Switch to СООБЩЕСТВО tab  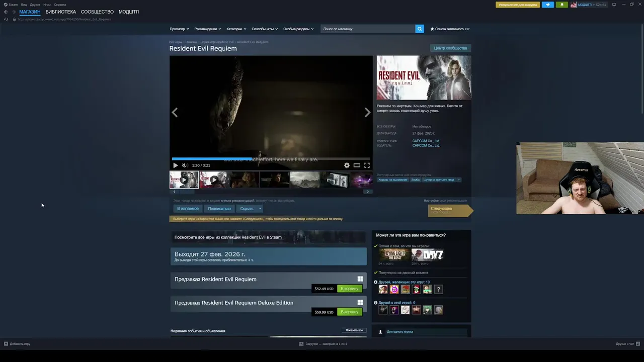97,12
